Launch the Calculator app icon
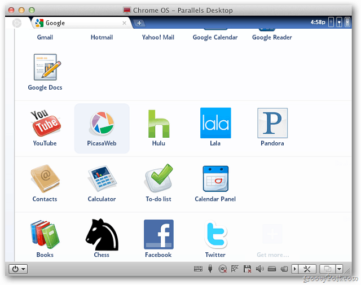 (102, 178)
